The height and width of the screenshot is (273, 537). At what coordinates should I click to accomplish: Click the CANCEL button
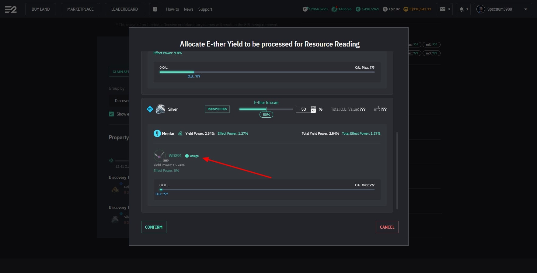(x=387, y=227)
